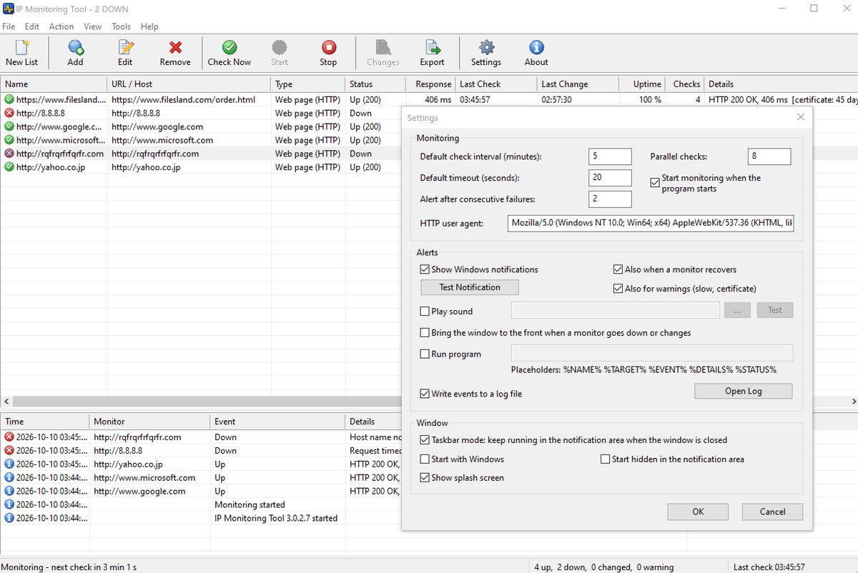858x573 pixels.
Task: Open the Help menu
Action: click(x=149, y=26)
